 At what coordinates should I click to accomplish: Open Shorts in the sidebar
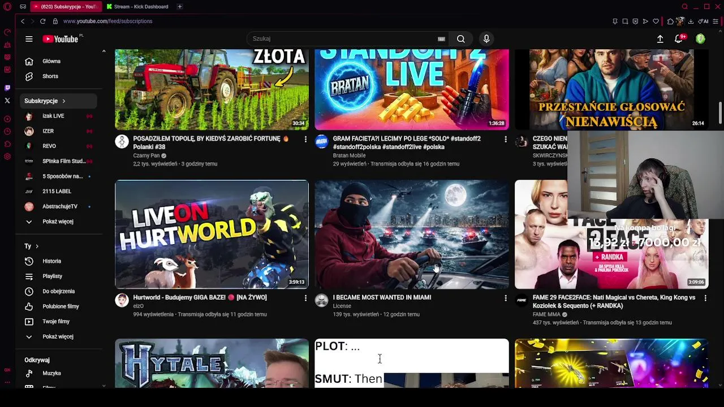(58, 76)
